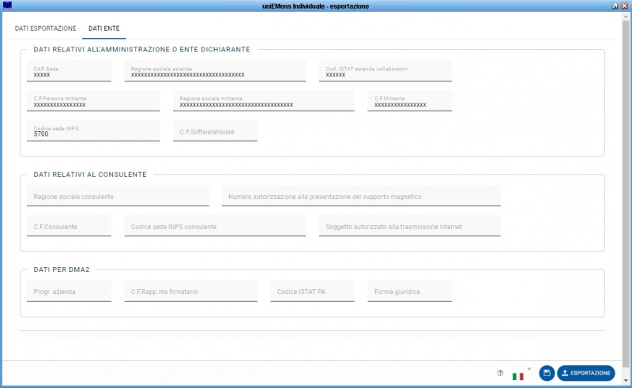This screenshot has height=388, width=632.
Task: Click the Italian flag language icon
Action: click(518, 375)
